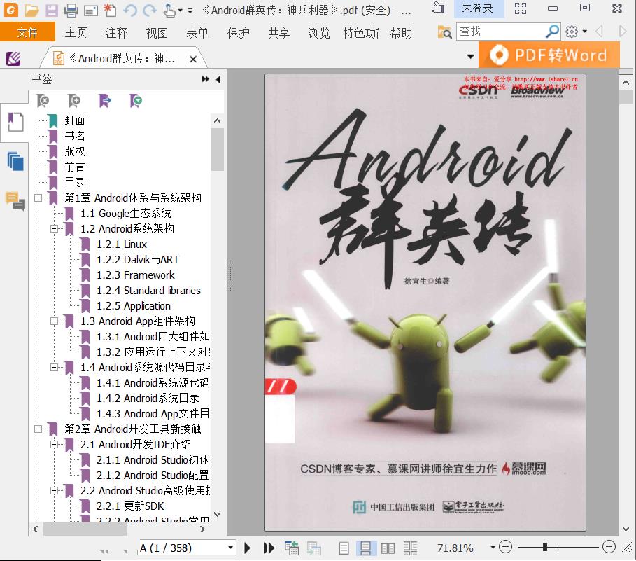Click the bookmarks panel vertical scrollbar
The width and height of the screenshot is (636, 561).
[217, 149]
